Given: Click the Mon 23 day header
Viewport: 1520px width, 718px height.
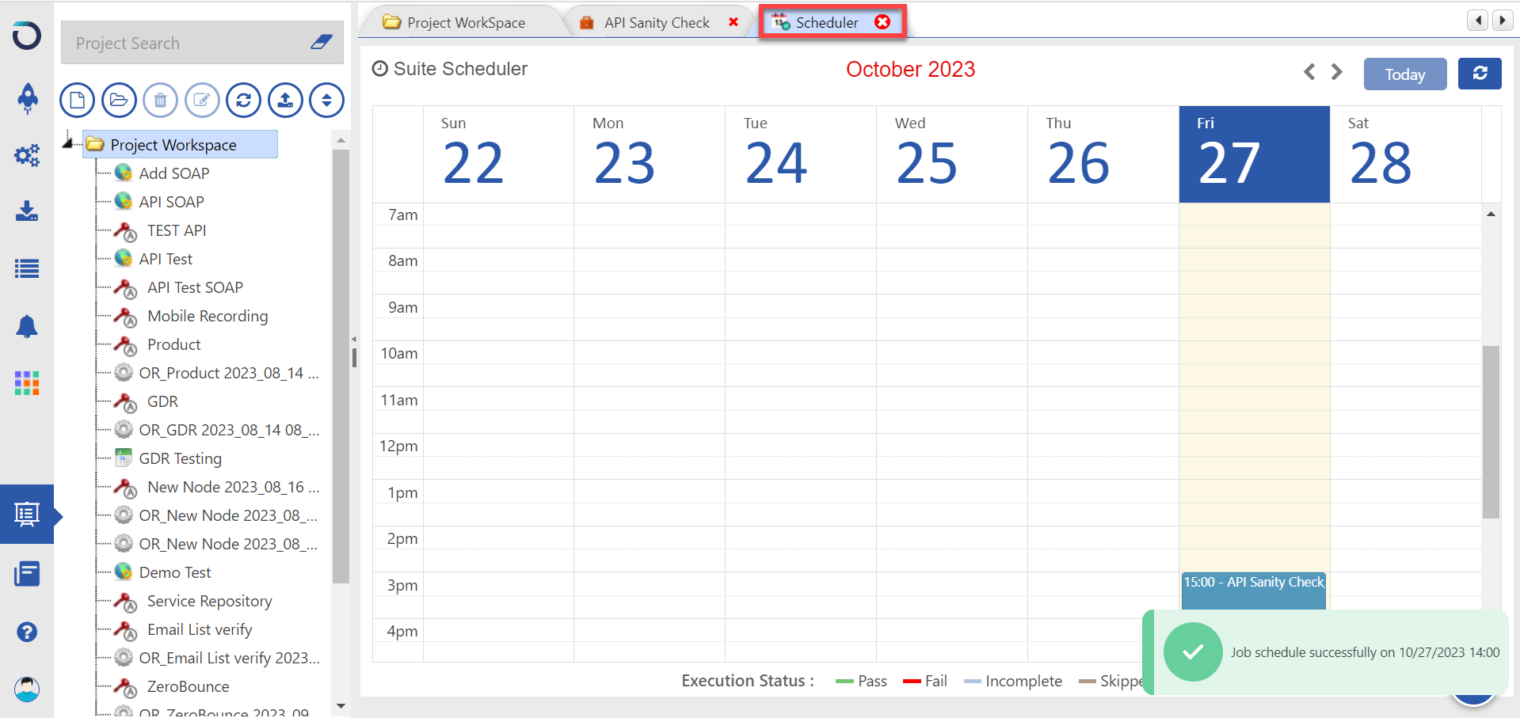Looking at the screenshot, I should click(649, 154).
